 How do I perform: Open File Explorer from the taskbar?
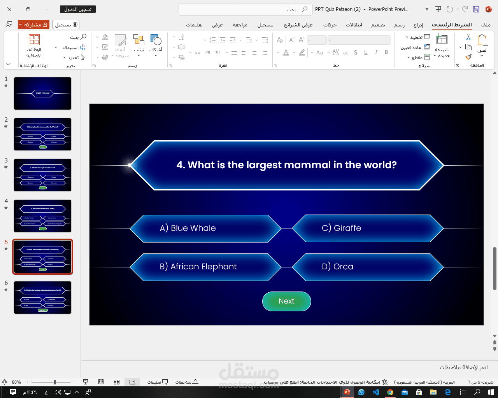click(x=433, y=392)
